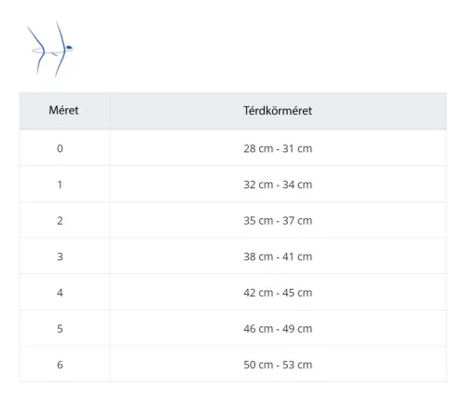
Task: Click the blue measuring tape marker on knee
Action: (x=69, y=48)
